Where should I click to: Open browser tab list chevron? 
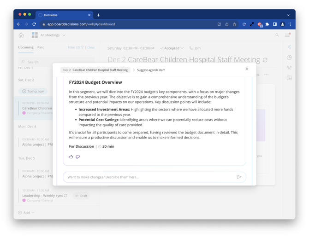coord(288,15)
